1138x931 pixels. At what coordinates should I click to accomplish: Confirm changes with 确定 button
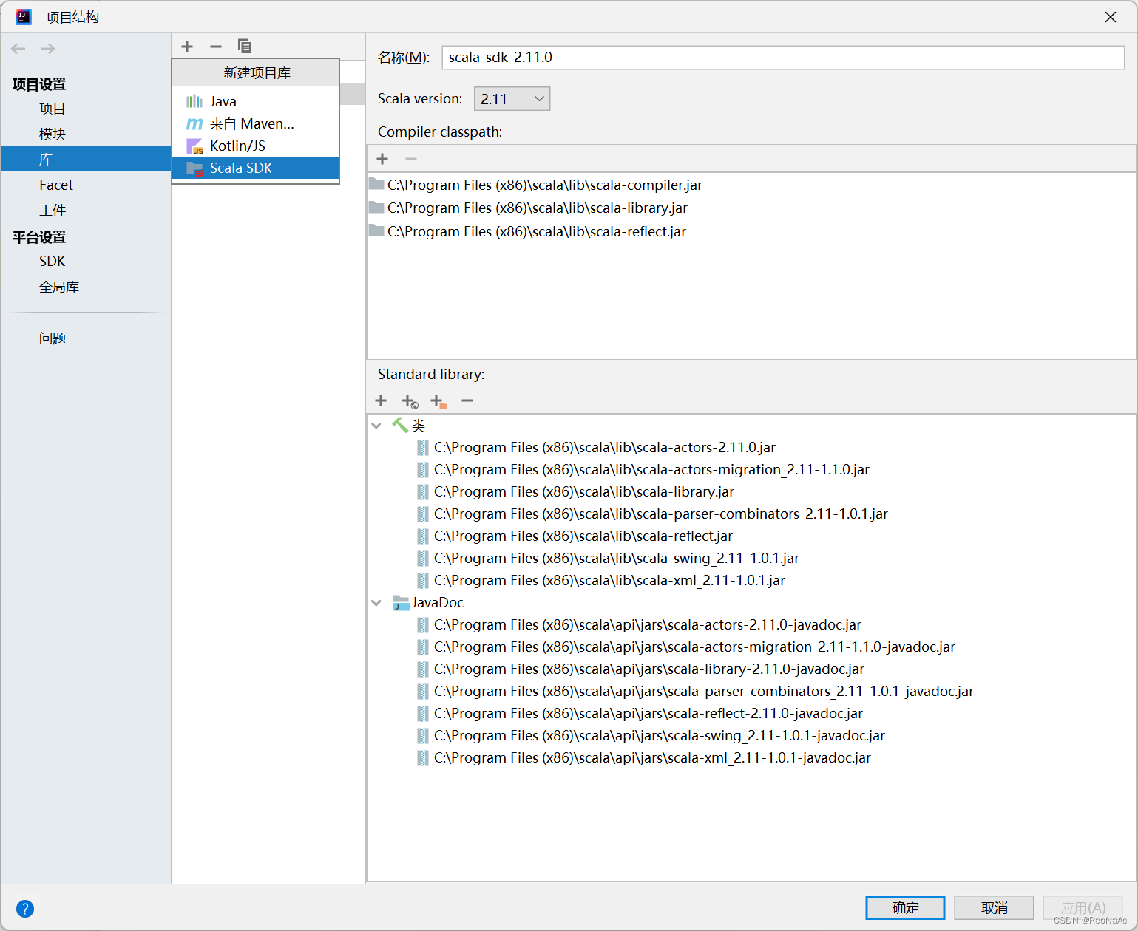click(x=904, y=907)
